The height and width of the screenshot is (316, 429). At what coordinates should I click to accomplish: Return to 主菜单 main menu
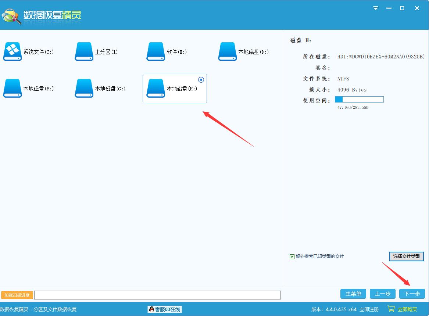353,294
